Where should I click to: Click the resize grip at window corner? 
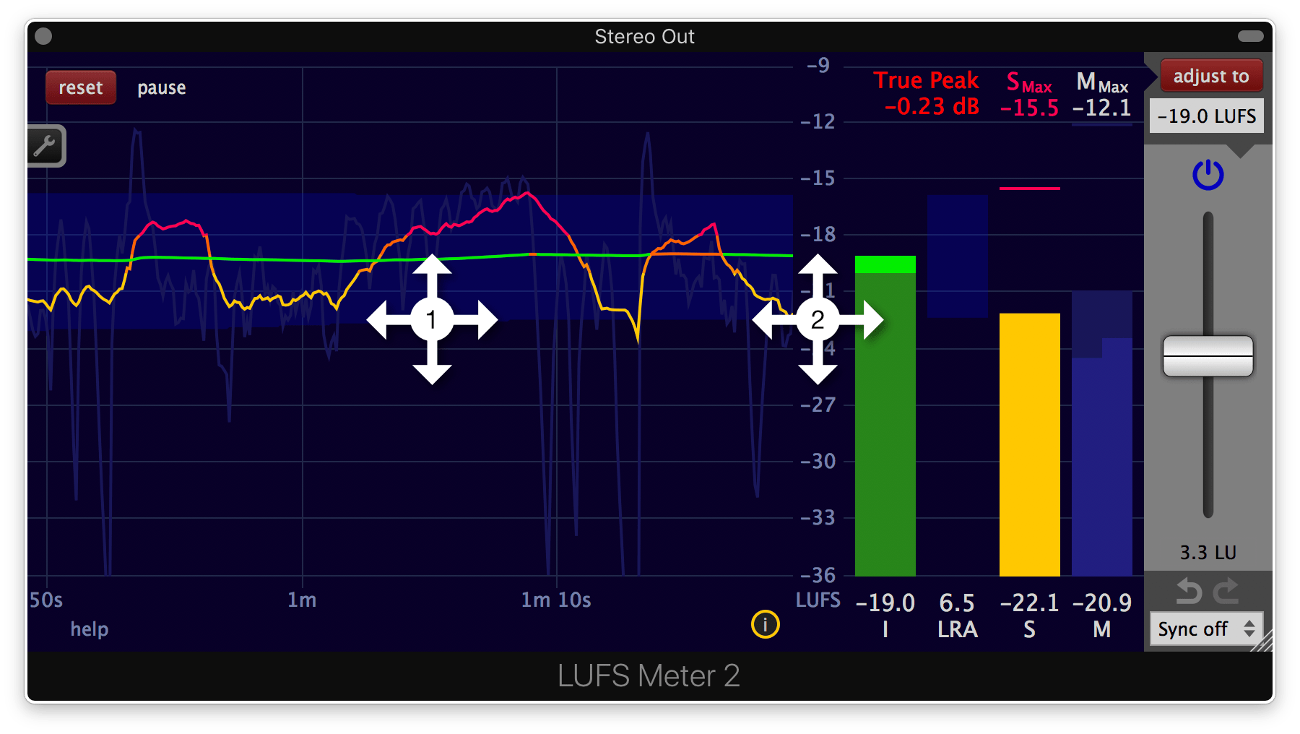pos(1262,641)
